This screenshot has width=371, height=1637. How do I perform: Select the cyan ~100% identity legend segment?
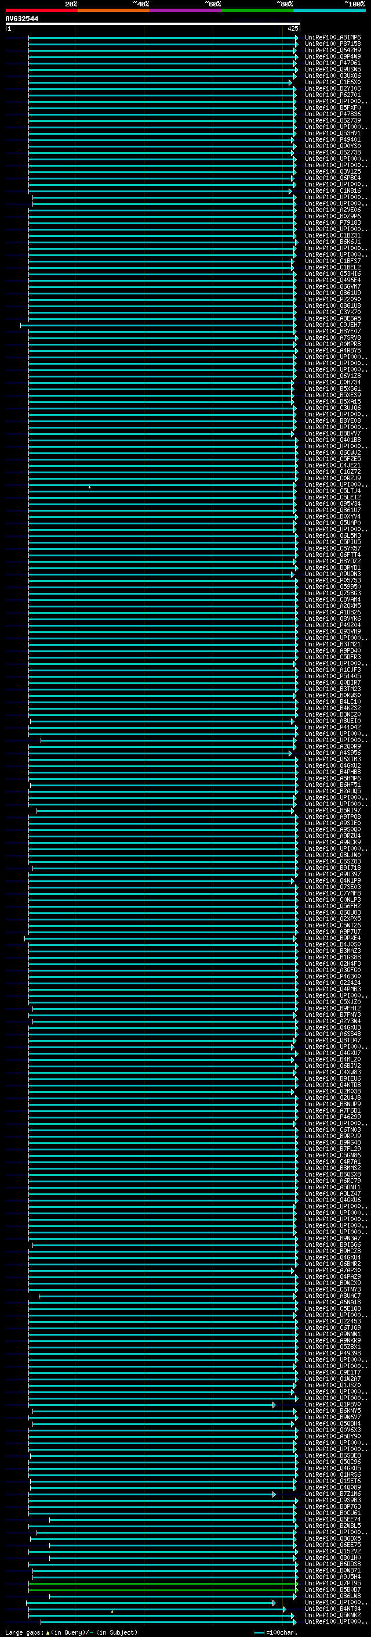pyautogui.click(x=329, y=10)
